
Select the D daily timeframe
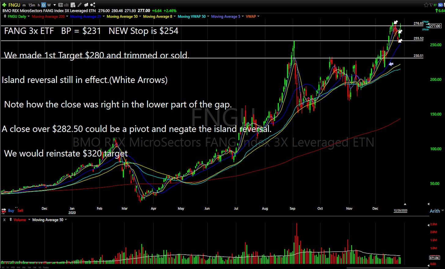click(x=43, y=5)
